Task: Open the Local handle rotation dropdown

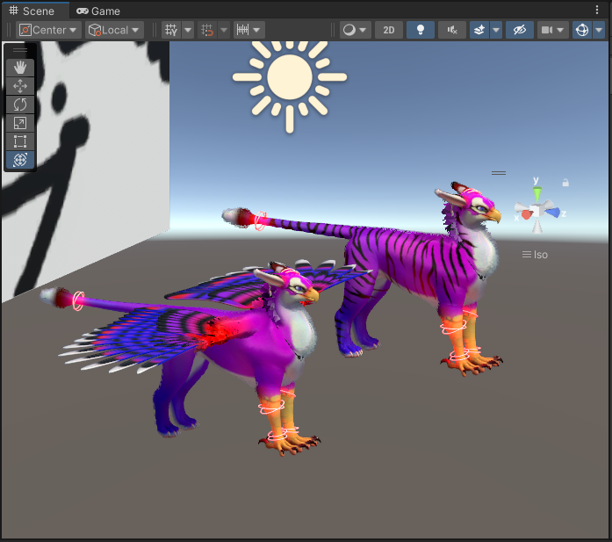Action: coord(114,30)
